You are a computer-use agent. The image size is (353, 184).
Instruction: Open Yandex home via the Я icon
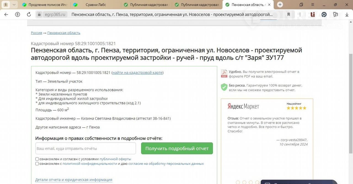pos(18,15)
